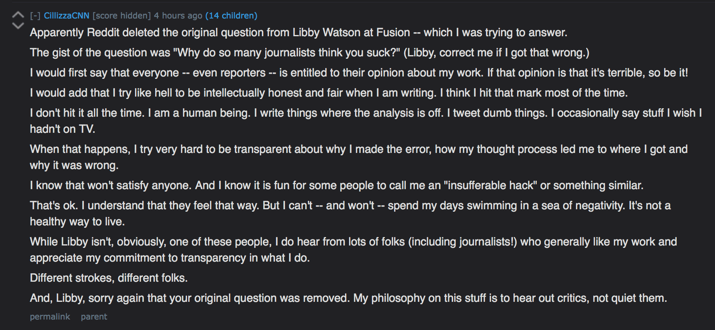The image size is (715, 330).
Task: Upvote the CillizzaCNN comment
Action: [x=18, y=15]
